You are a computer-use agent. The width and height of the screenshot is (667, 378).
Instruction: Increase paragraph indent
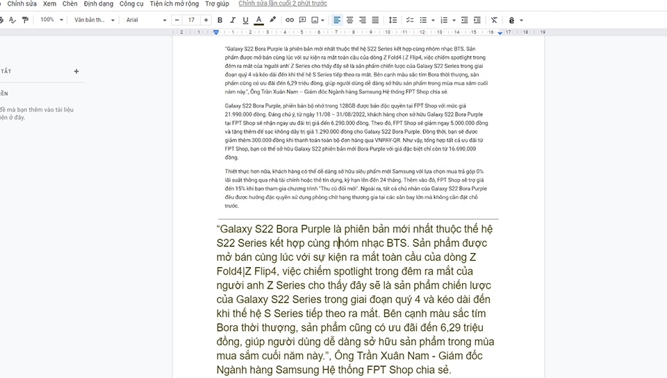477,20
